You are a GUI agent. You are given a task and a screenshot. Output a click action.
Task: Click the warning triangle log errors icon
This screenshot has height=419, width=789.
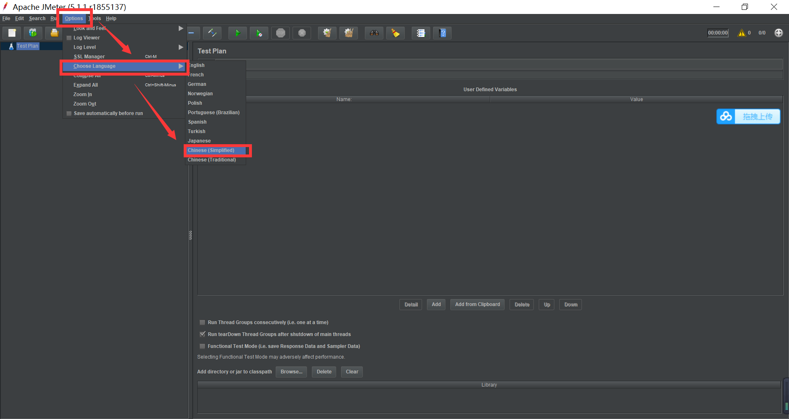[x=742, y=33]
